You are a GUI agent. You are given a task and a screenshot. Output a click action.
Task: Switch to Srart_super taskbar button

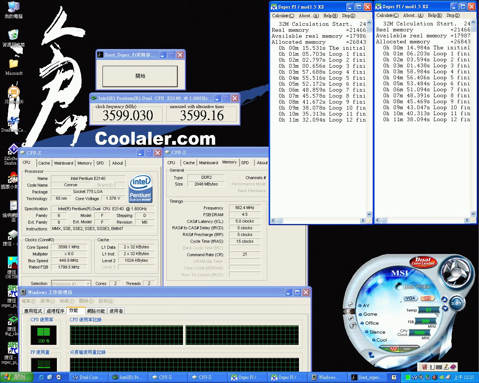(368, 377)
